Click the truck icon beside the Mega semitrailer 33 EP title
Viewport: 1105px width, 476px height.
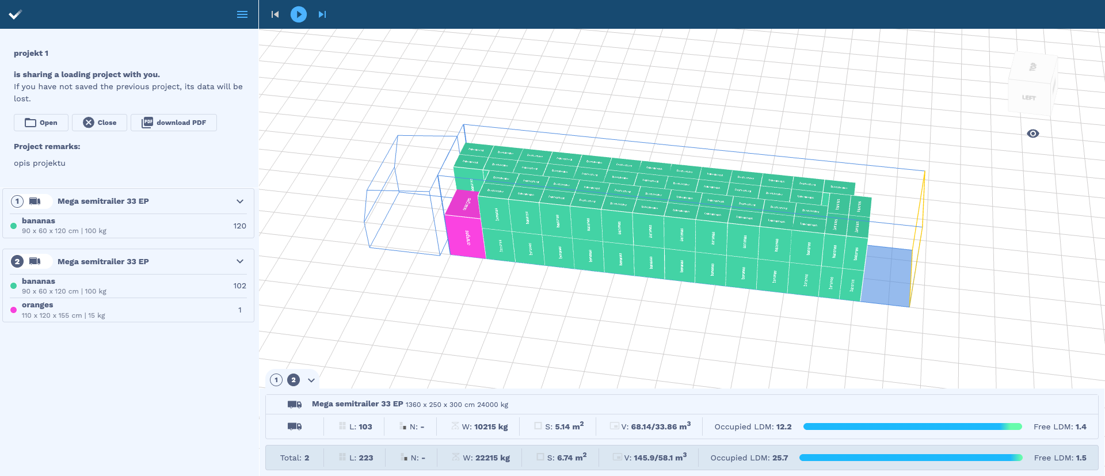295,405
